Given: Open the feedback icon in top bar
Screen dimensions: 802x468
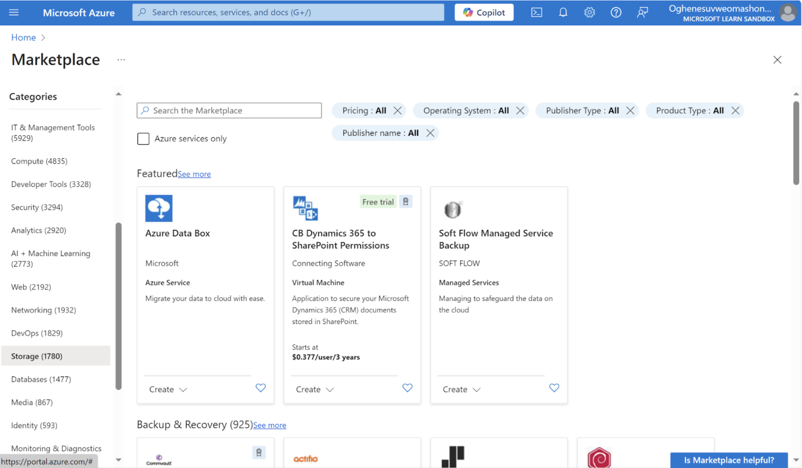Looking at the screenshot, I should [x=642, y=12].
